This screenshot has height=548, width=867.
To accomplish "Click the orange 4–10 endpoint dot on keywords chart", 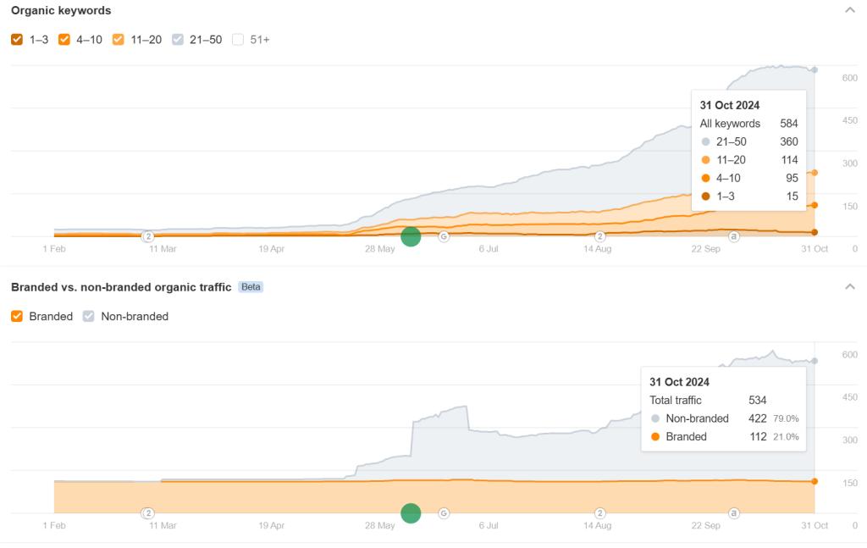I will tap(815, 205).
